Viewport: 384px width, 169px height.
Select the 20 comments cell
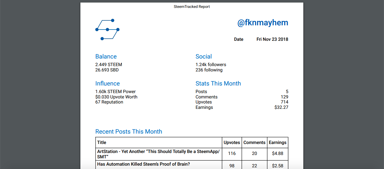[254, 154]
